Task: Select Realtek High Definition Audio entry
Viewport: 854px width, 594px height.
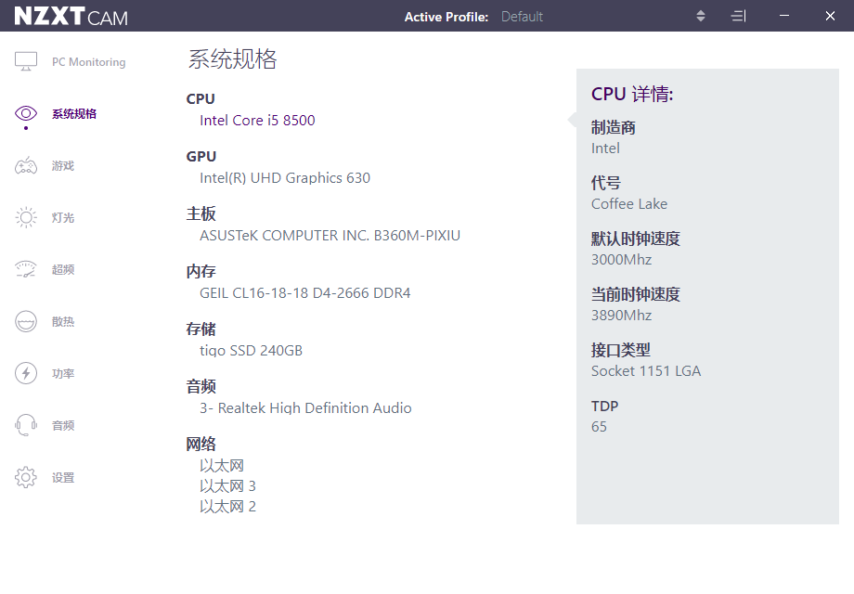Action: [x=305, y=408]
